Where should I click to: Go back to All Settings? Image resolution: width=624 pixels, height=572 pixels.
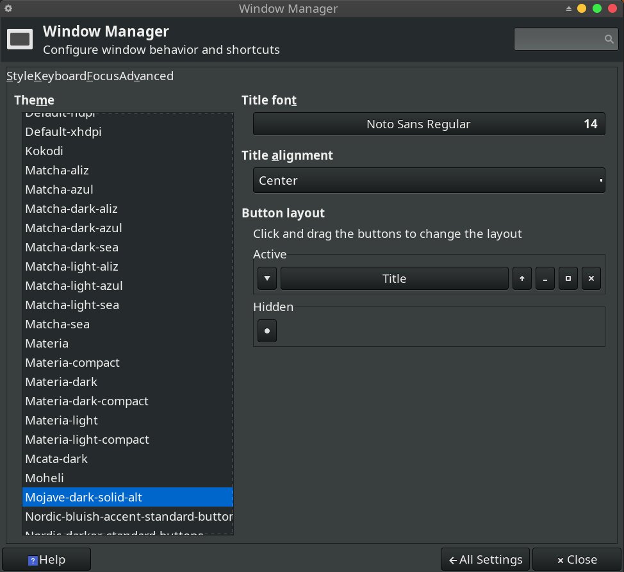pos(486,560)
